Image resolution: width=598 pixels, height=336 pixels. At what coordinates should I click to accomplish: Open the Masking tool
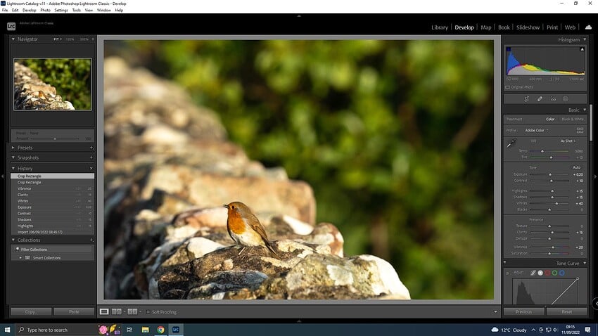tap(566, 99)
